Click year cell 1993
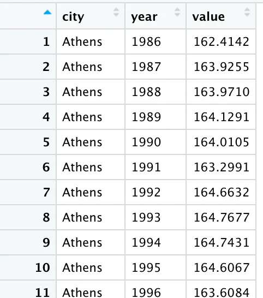Viewport: 263px width, 298px height. pos(156,217)
